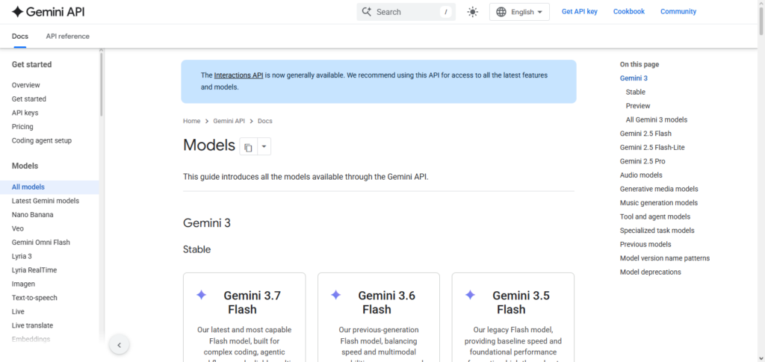Jump to Gemini 2.5 Flash-Lite section
Screen dimensions: 765x362
(652, 147)
